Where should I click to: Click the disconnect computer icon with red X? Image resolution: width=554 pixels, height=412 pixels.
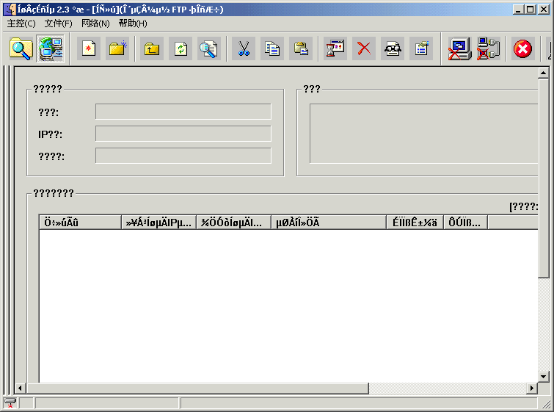point(459,49)
